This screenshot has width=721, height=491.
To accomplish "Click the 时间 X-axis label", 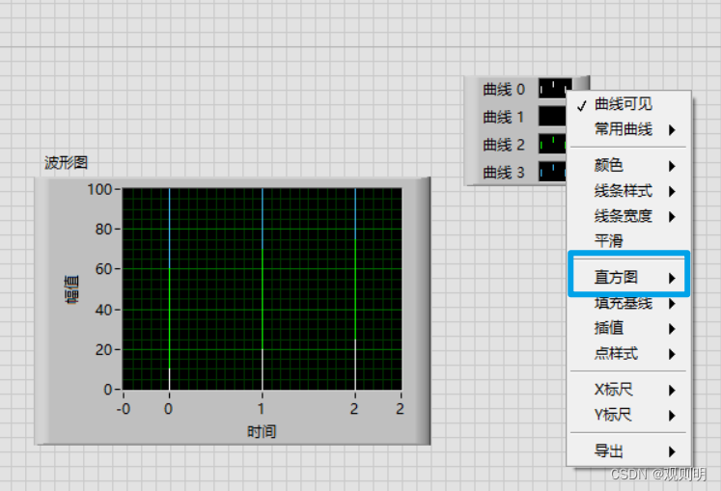I will click(262, 432).
